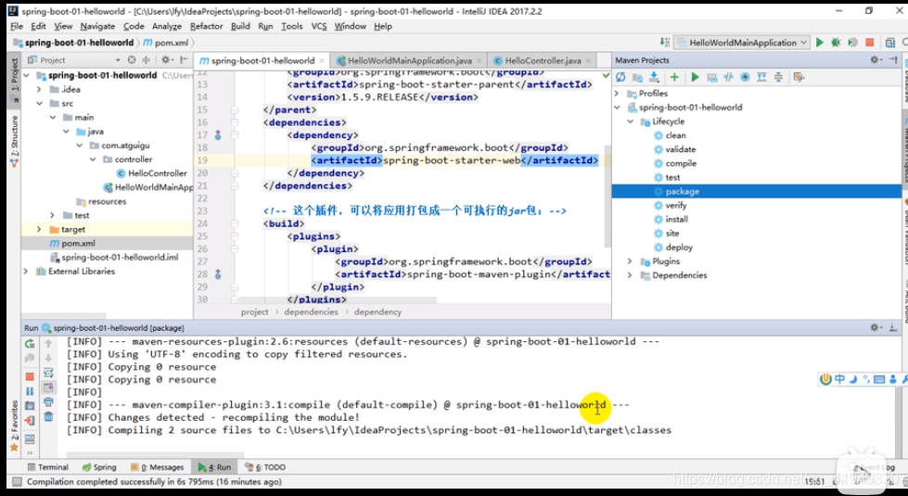Download Maven sources and documentation
The width and height of the screenshot is (908, 496).
(x=655, y=77)
